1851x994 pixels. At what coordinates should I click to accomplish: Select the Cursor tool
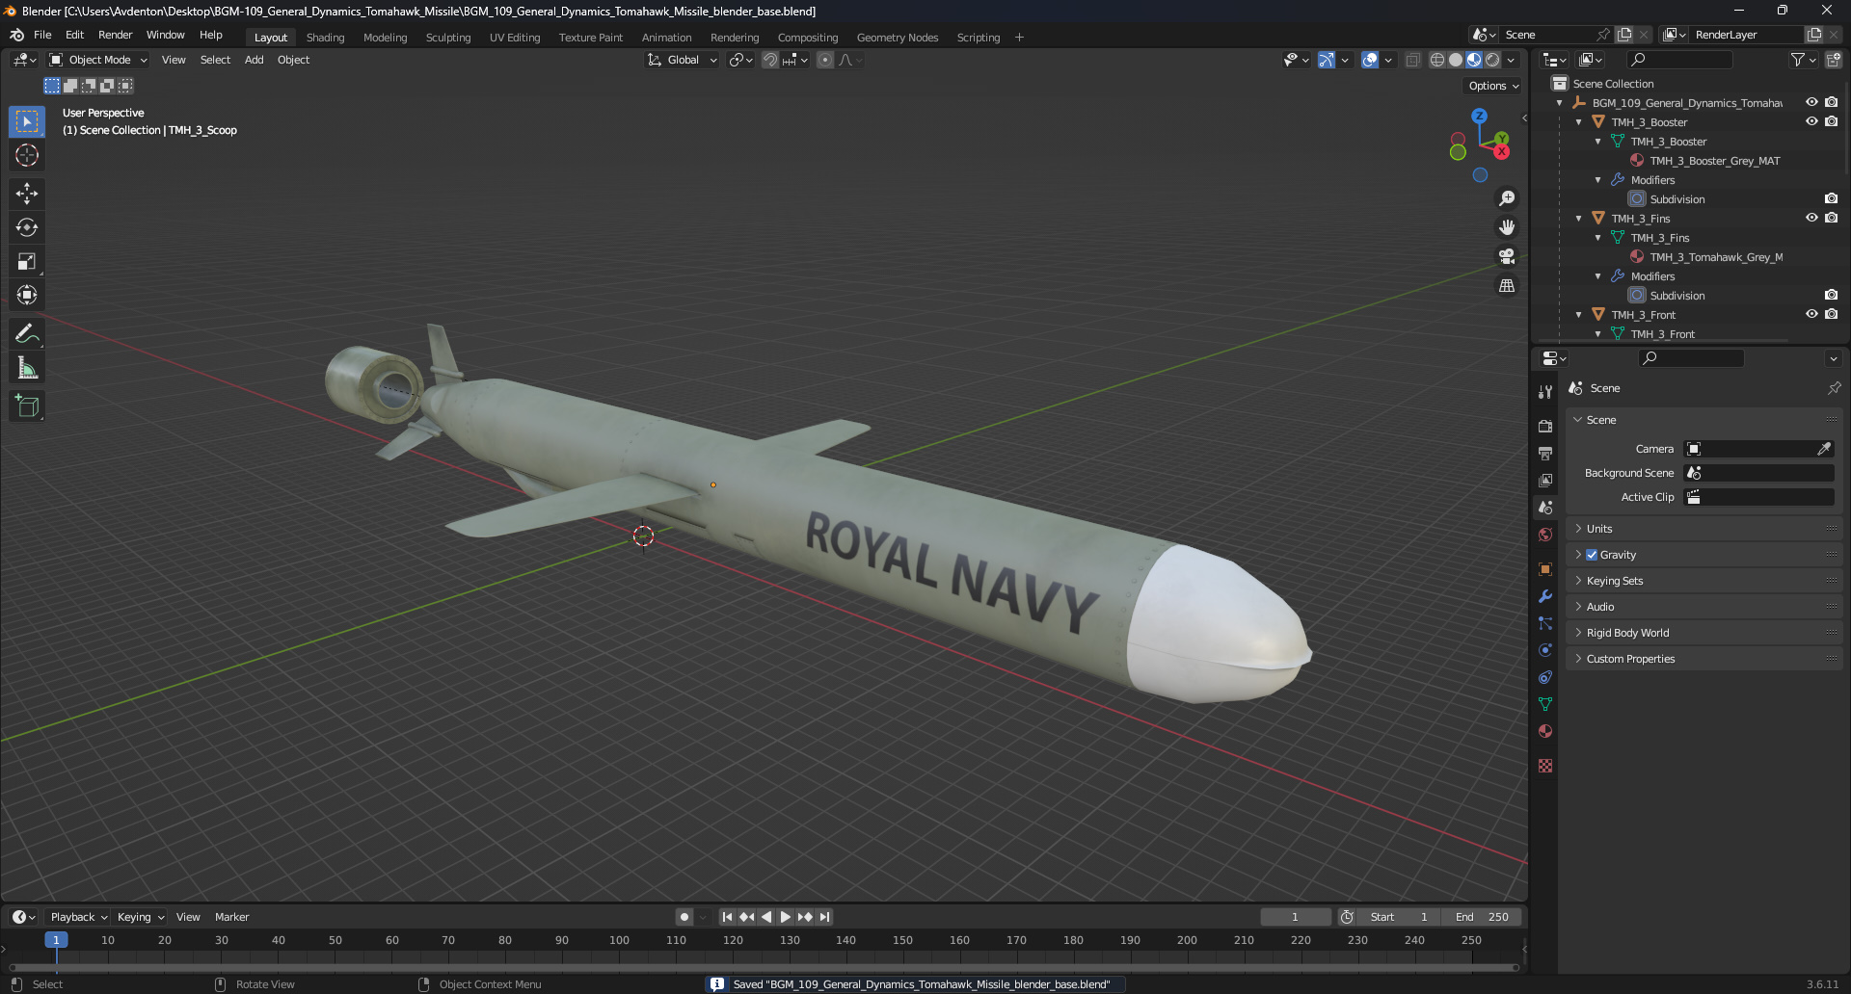pyautogui.click(x=27, y=155)
